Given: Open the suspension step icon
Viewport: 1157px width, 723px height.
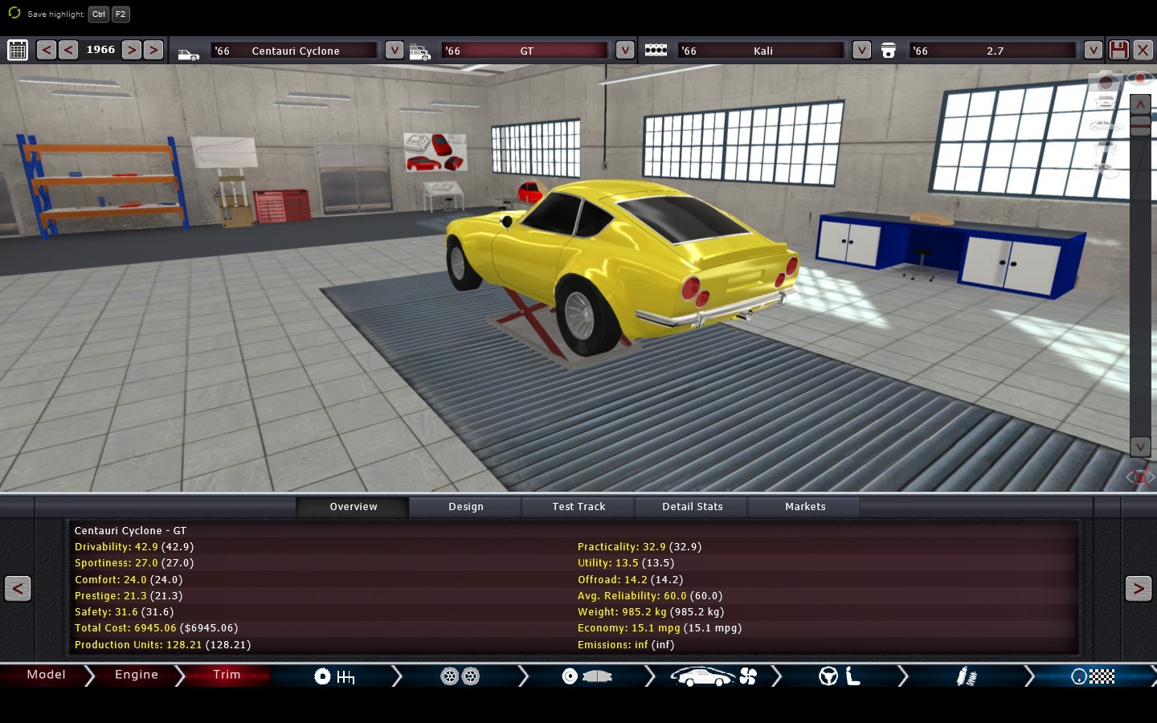Looking at the screenshot, I should click(966, 676).
